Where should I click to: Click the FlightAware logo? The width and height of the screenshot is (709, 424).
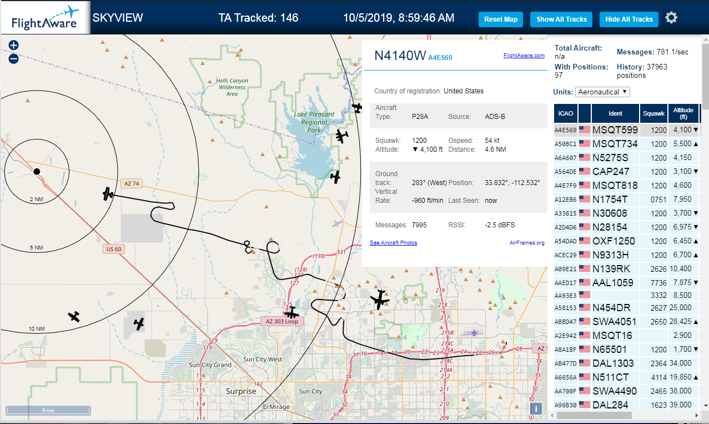[44, 17]
